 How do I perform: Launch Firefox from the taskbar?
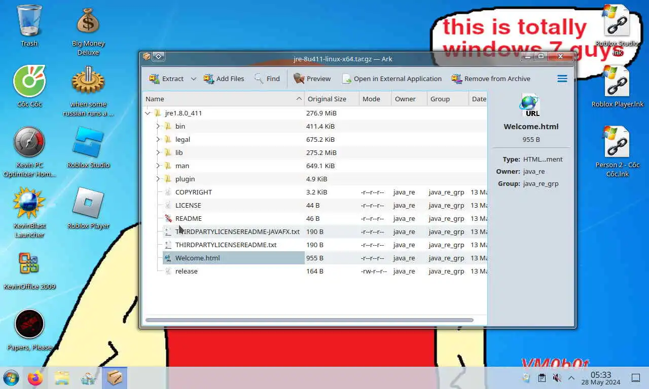35,378
